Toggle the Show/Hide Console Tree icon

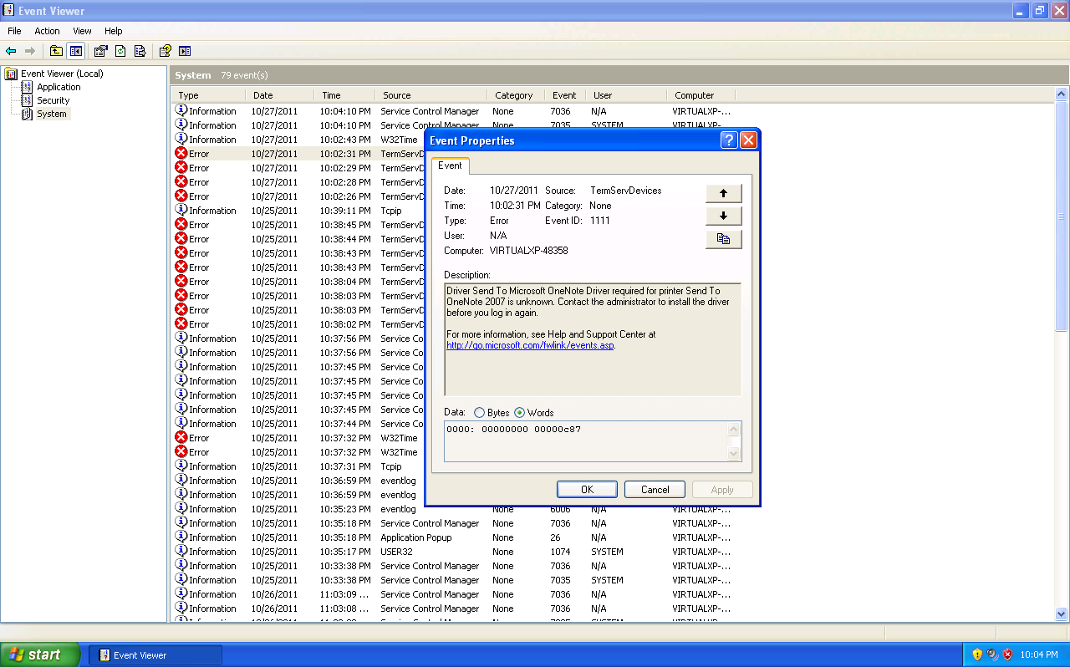75,51
